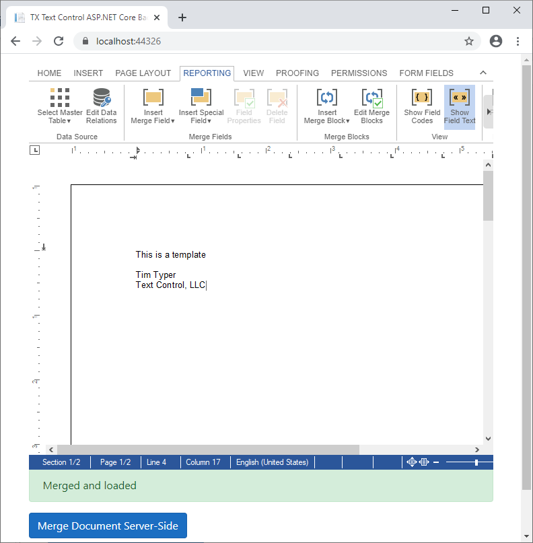Bookmark this page with star icon
Viewport: 533px width, 543px height.
click(469, 41)
